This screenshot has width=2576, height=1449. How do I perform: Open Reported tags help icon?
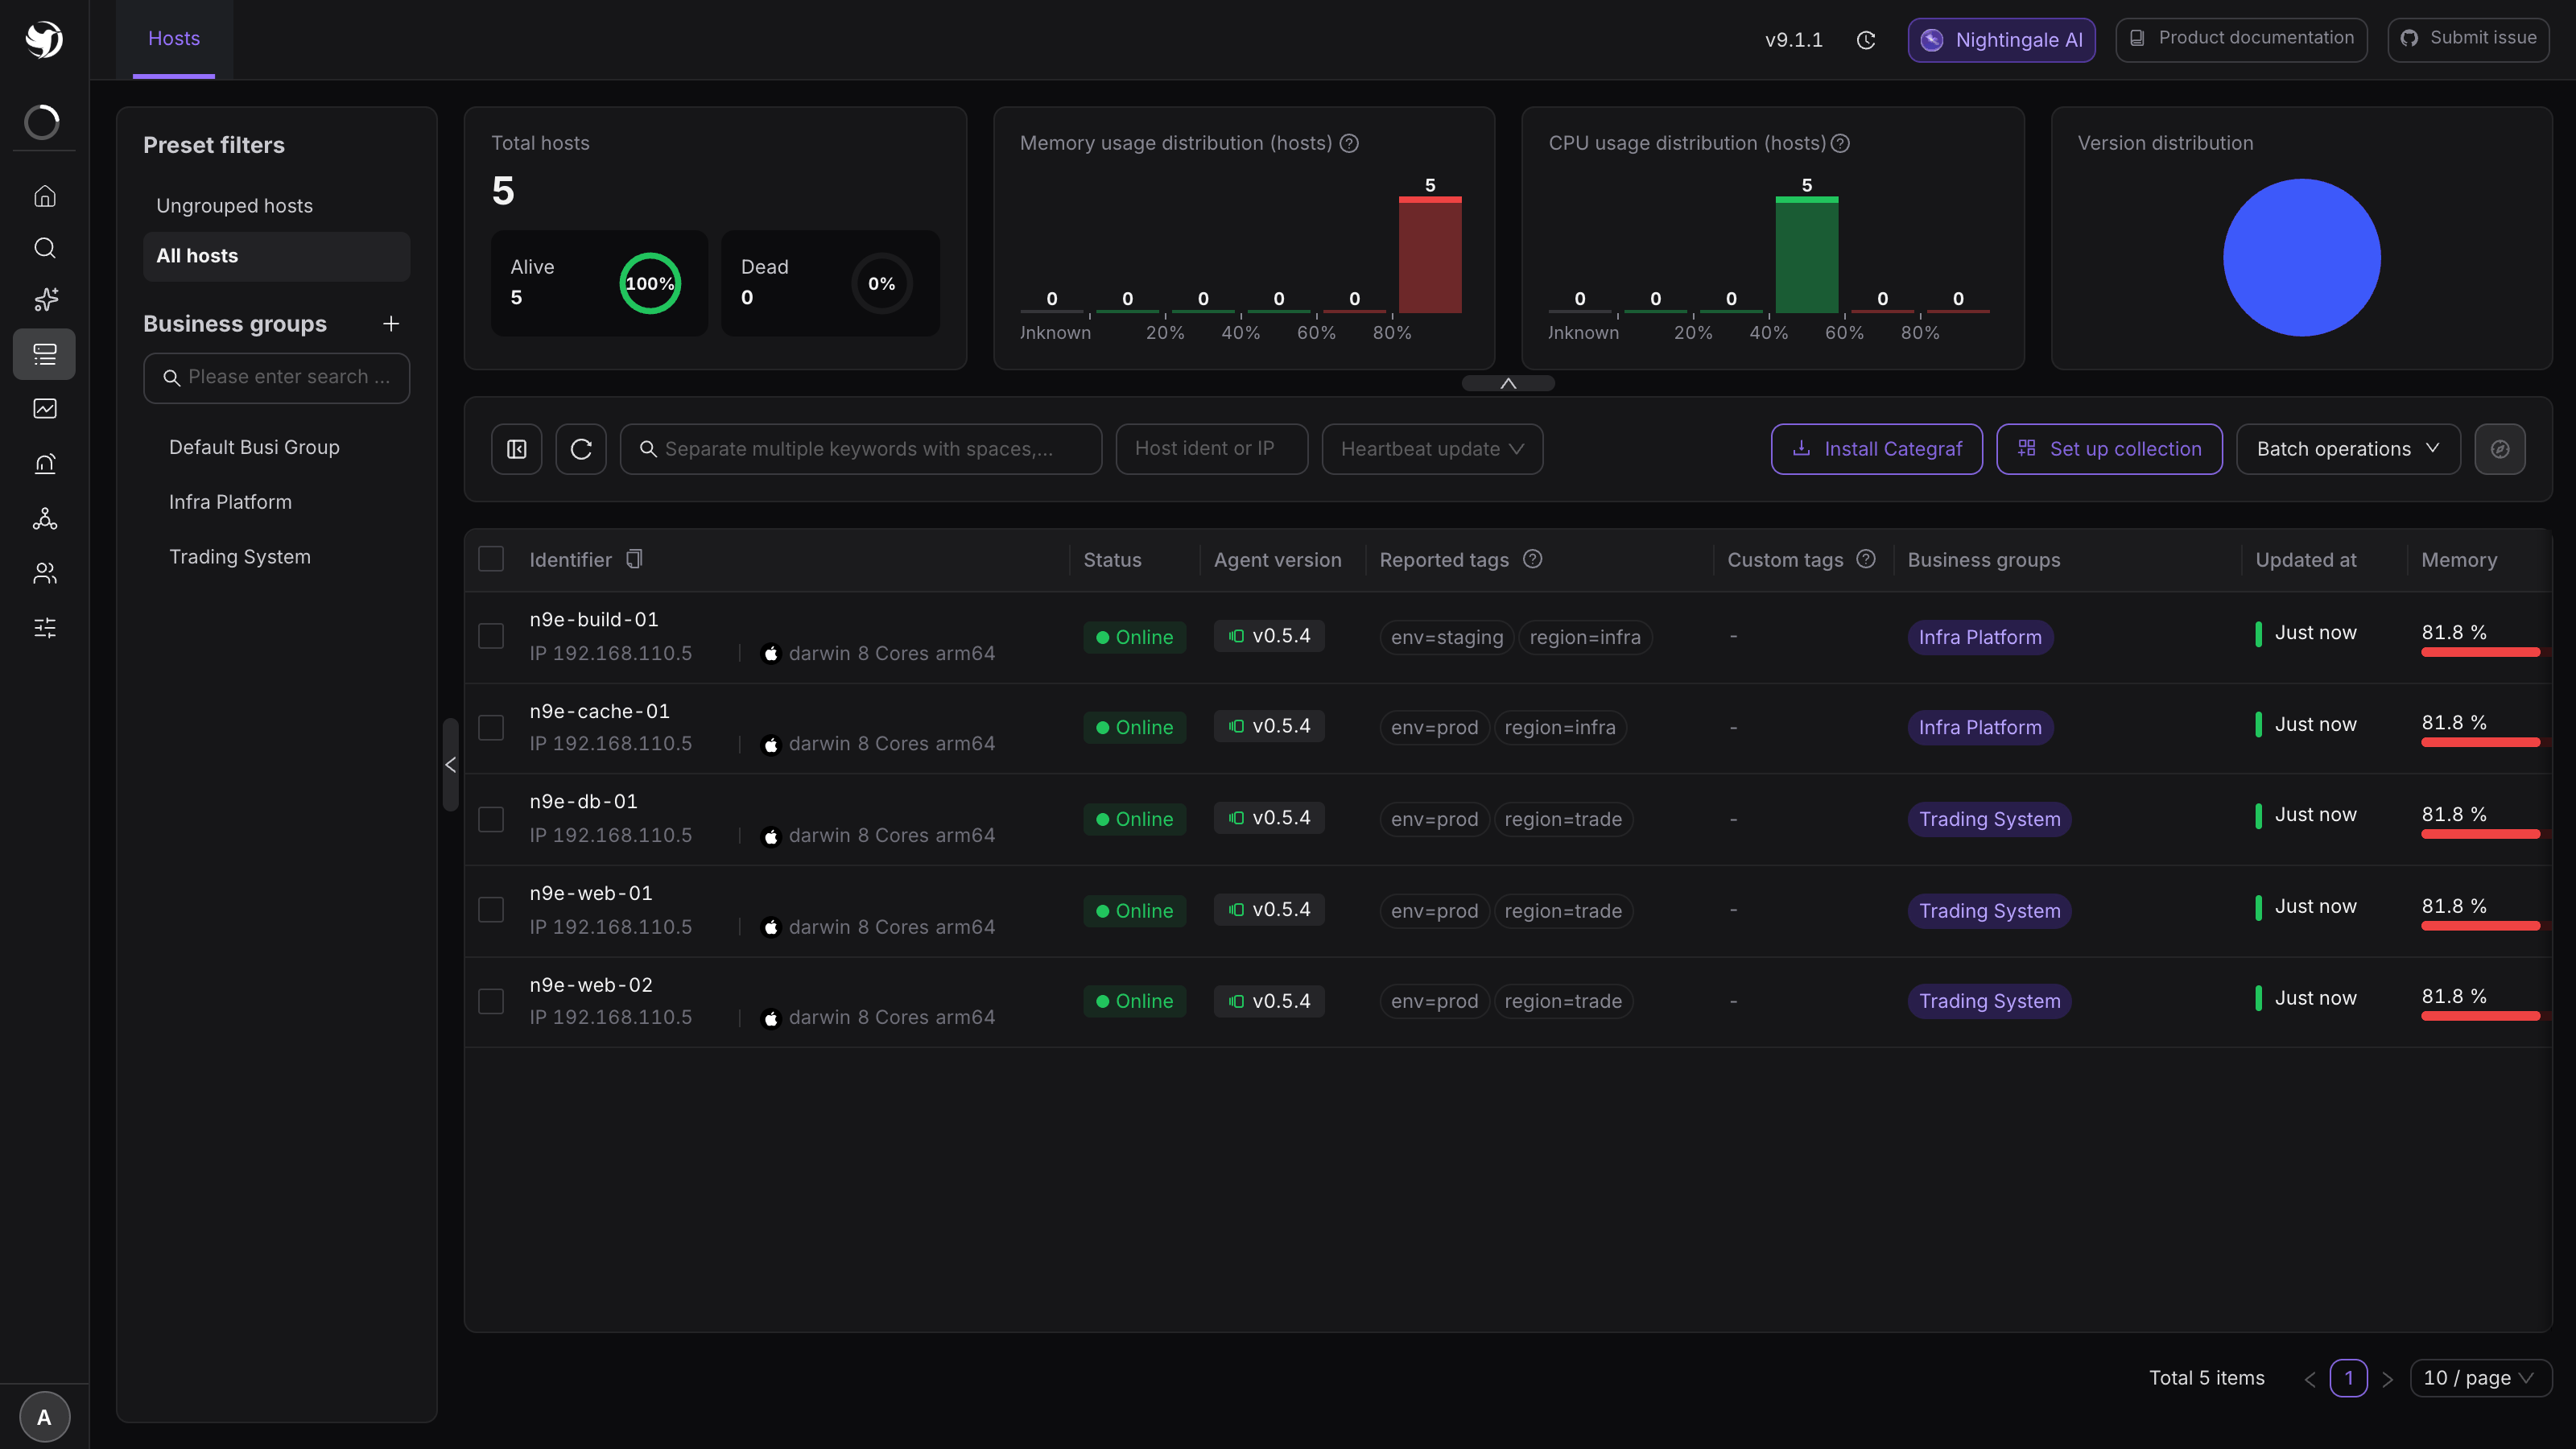(x=1533, y=559)
